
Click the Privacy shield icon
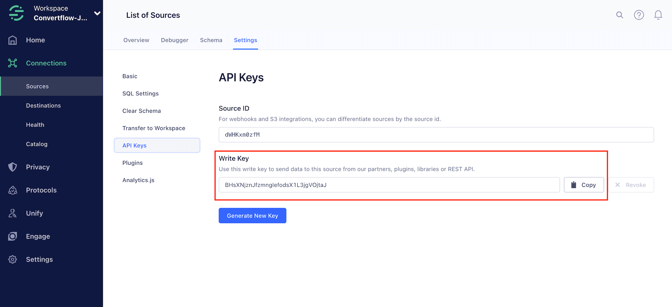pos(12,167)
